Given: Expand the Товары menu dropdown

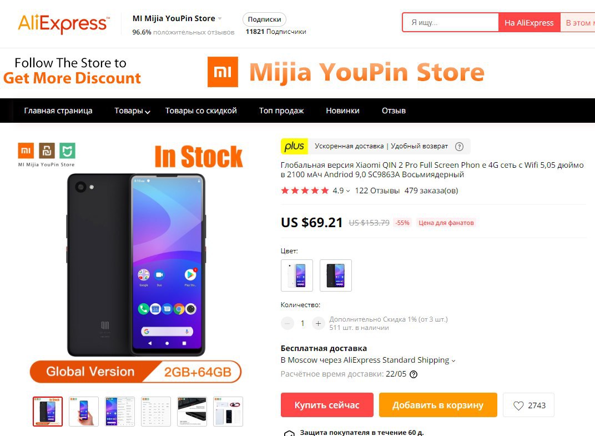Looking at the screenshot, I should pyautogui.click(x=132, y=111).
